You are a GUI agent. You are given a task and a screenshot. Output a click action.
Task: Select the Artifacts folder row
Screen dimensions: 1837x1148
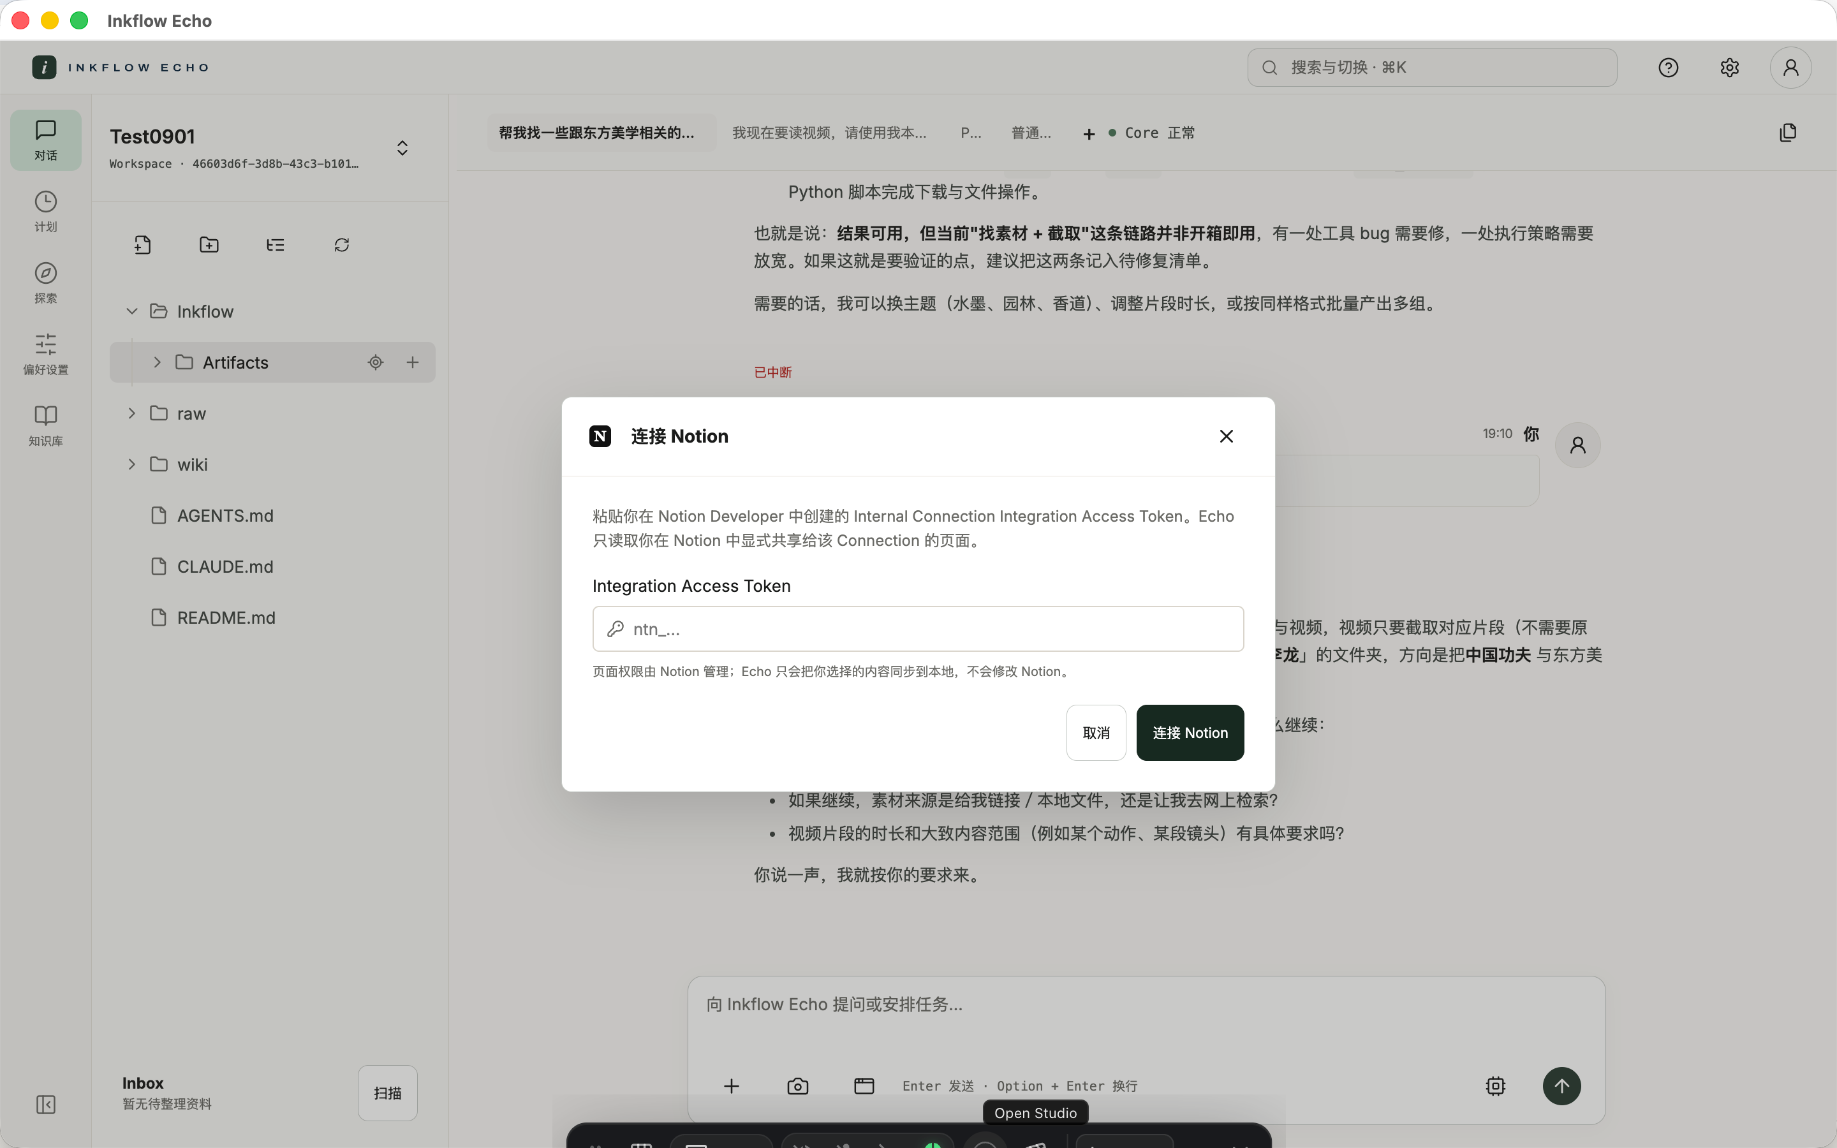(272, 362)
